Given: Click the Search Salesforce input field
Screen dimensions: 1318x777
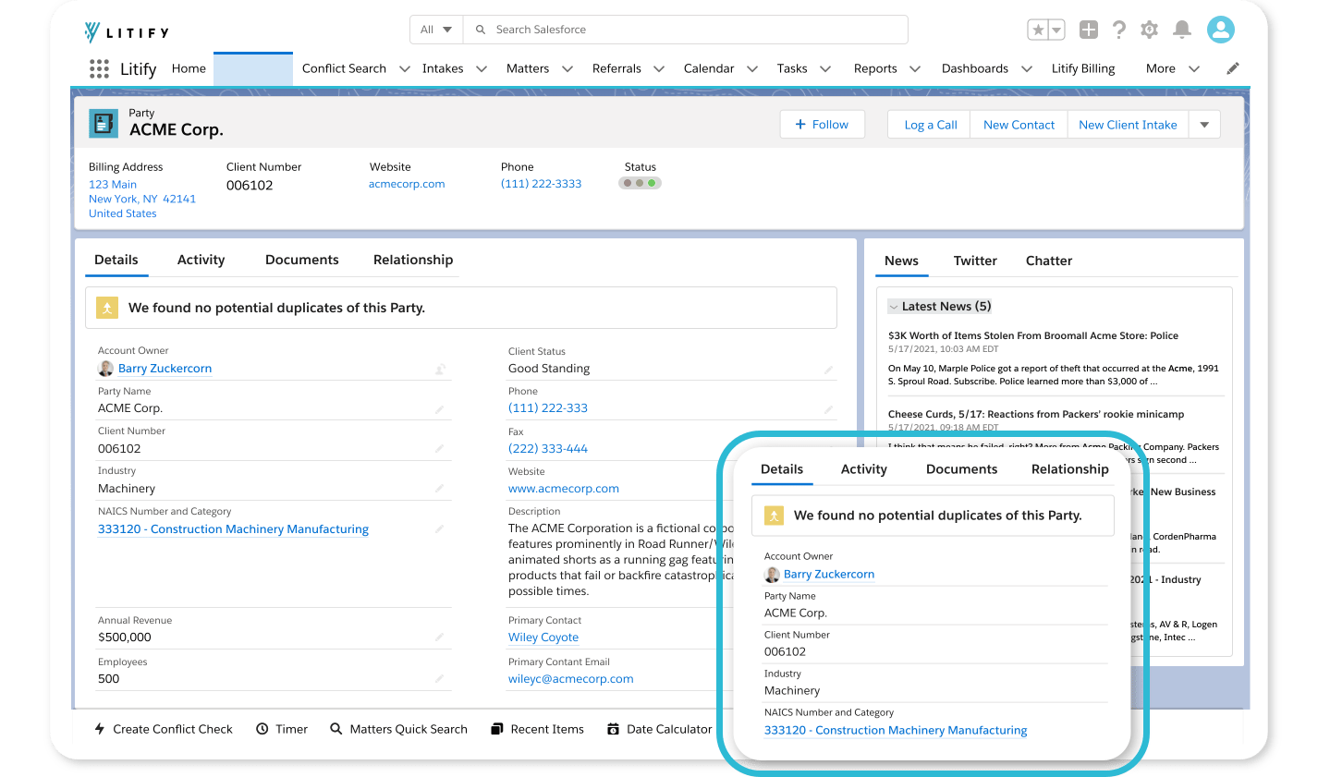Looking at the screenshot, I should [x=685, y=30].
